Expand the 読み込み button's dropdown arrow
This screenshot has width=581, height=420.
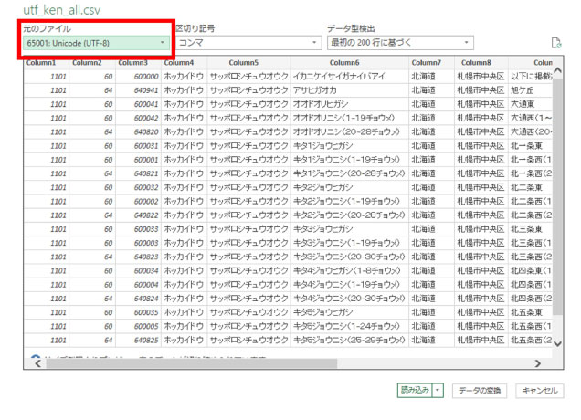click(x=438, y=390)
